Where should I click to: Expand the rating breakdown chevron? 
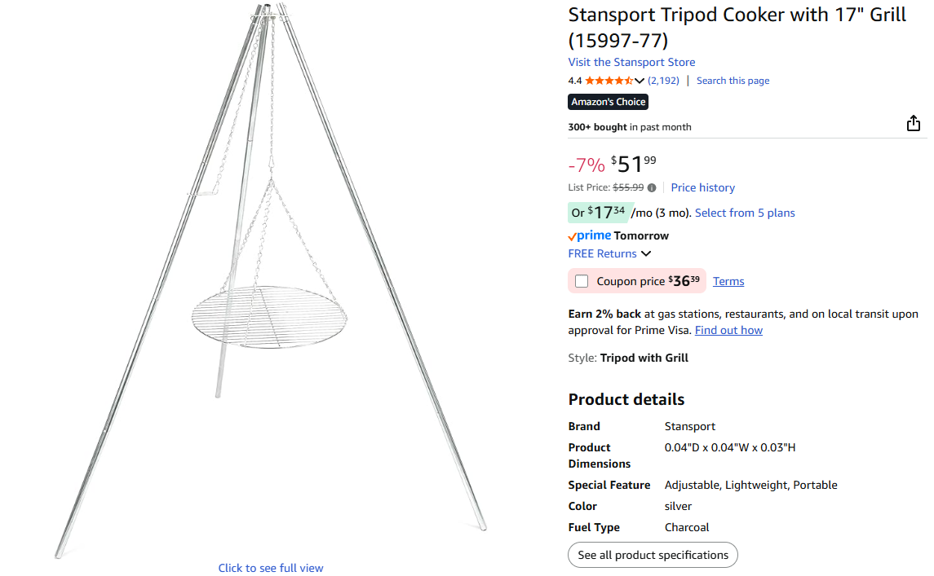pyautogui.click(x=640, y=81)
